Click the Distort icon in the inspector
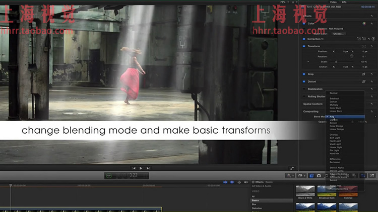This screenshot has width=378, height=212. 363,81
